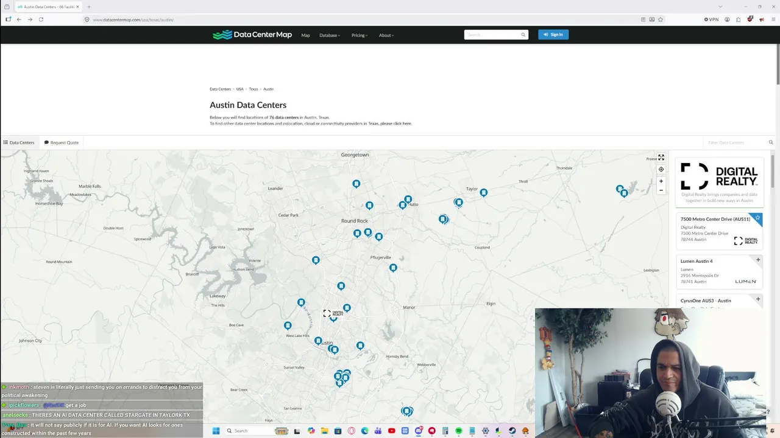Zoom in on the map
This screenshot has width=780, height=438.
pos(661,181)
